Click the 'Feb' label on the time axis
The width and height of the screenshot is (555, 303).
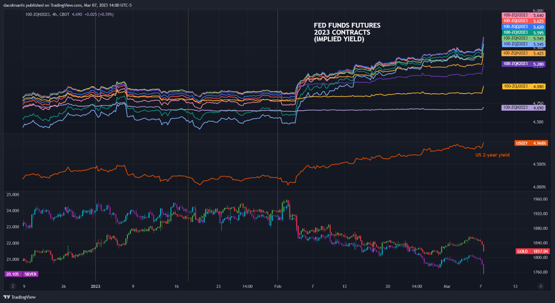pyautogui.click(x=277, y=286)
